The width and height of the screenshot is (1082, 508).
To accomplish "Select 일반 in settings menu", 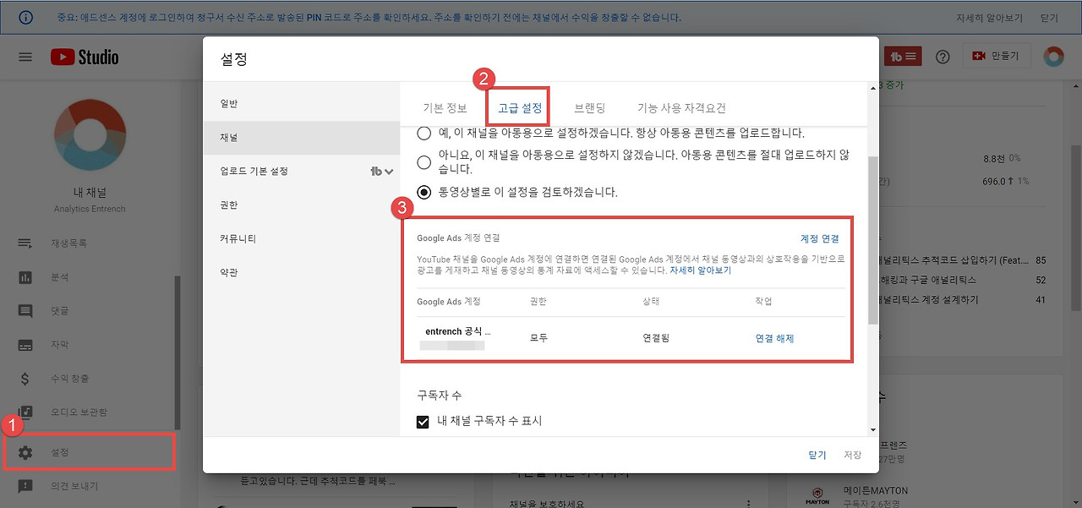I will coord(301,104).
